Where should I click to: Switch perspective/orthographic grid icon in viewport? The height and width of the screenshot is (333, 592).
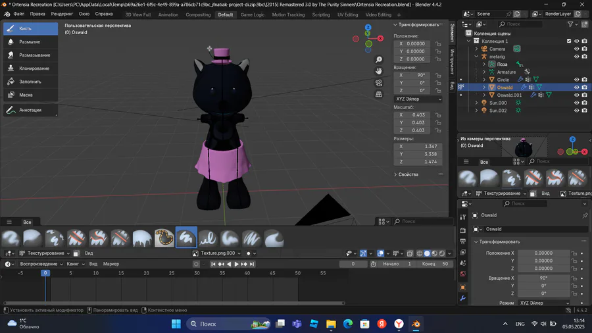pos(379,94)
